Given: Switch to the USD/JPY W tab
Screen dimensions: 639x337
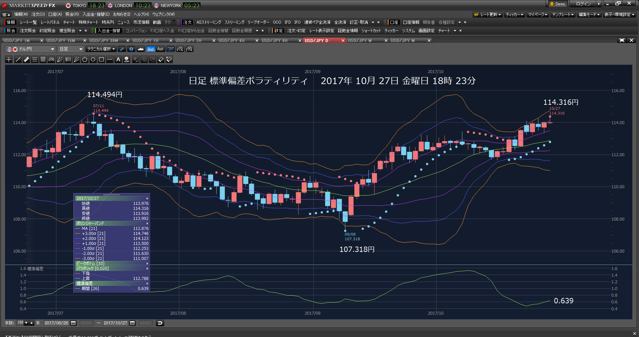Looking at the screenshot, I should pyautogui.click(x=360, y=40).
